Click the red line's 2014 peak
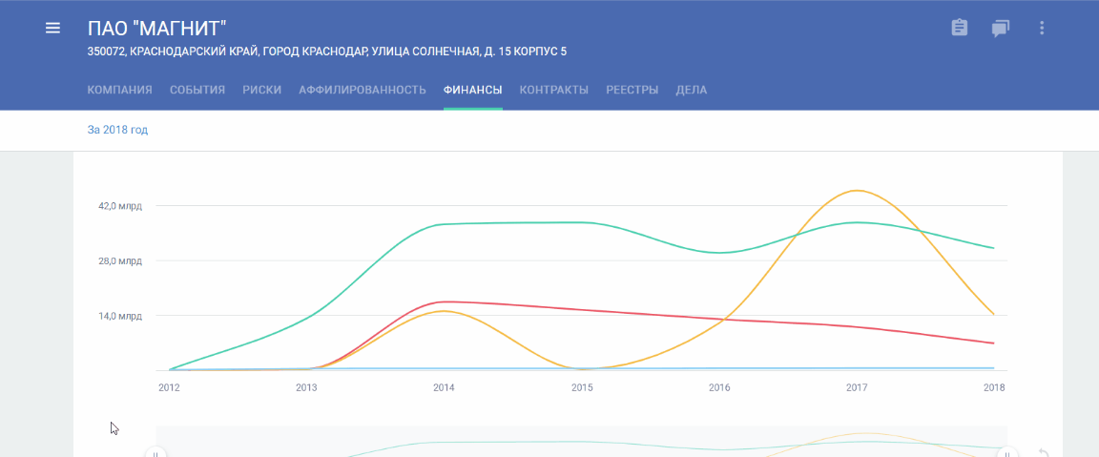1099x457 pixels. click(x=444, y=301)
